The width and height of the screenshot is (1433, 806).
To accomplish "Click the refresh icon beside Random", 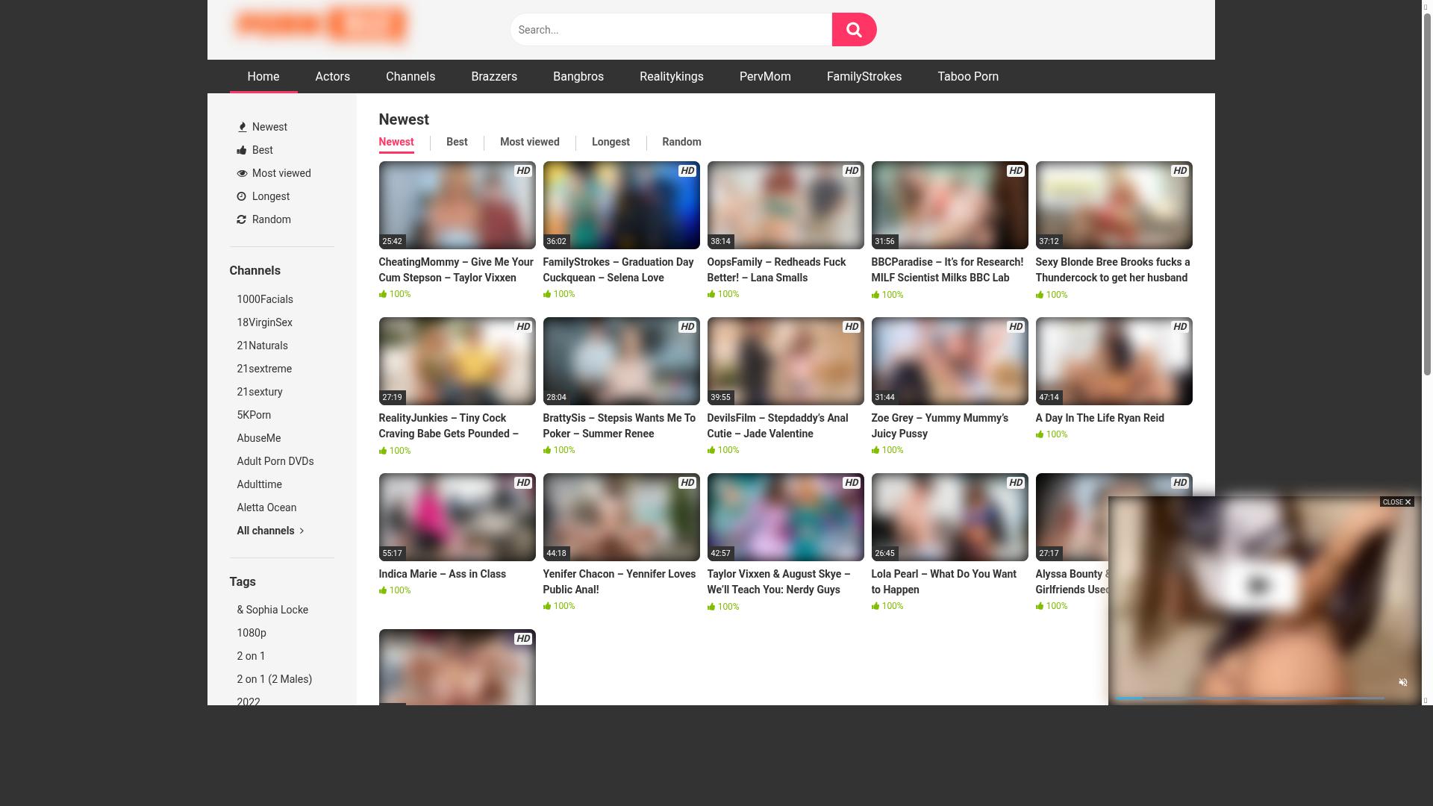I will pos(242,219).
